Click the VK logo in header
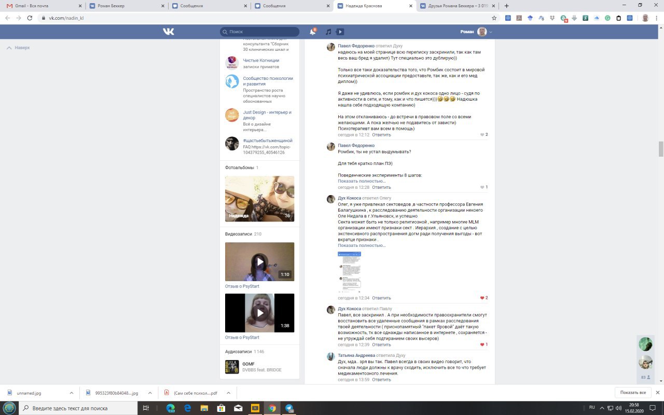The image size is (664, 415). 169,32
